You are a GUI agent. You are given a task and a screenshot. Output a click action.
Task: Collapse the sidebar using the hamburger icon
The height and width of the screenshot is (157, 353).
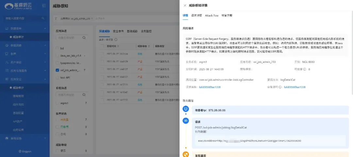[x=44, y=6]
